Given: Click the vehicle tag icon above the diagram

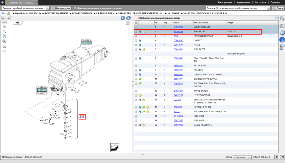Looking at the screenshot, I should tap(18, 23).
